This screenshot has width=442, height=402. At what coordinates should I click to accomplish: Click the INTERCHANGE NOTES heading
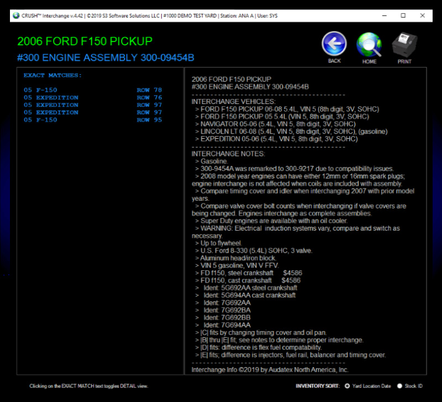228,154
